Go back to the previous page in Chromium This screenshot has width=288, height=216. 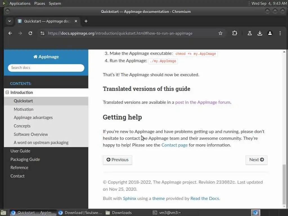[x=10, y=33]
